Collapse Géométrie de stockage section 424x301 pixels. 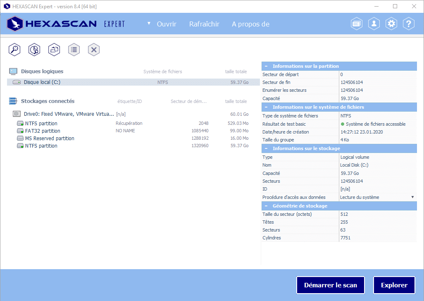tap(266, 206)
